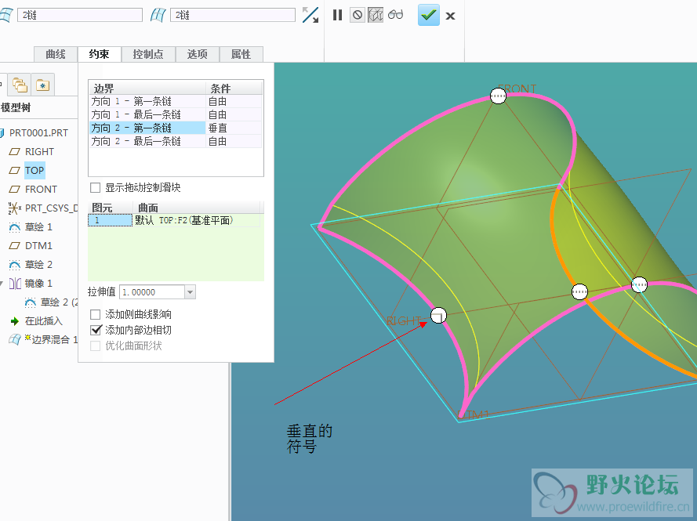The height and width of the screenshot is (521, 697).
Task: Open the 控制点 tab
Action: point(148,54)
